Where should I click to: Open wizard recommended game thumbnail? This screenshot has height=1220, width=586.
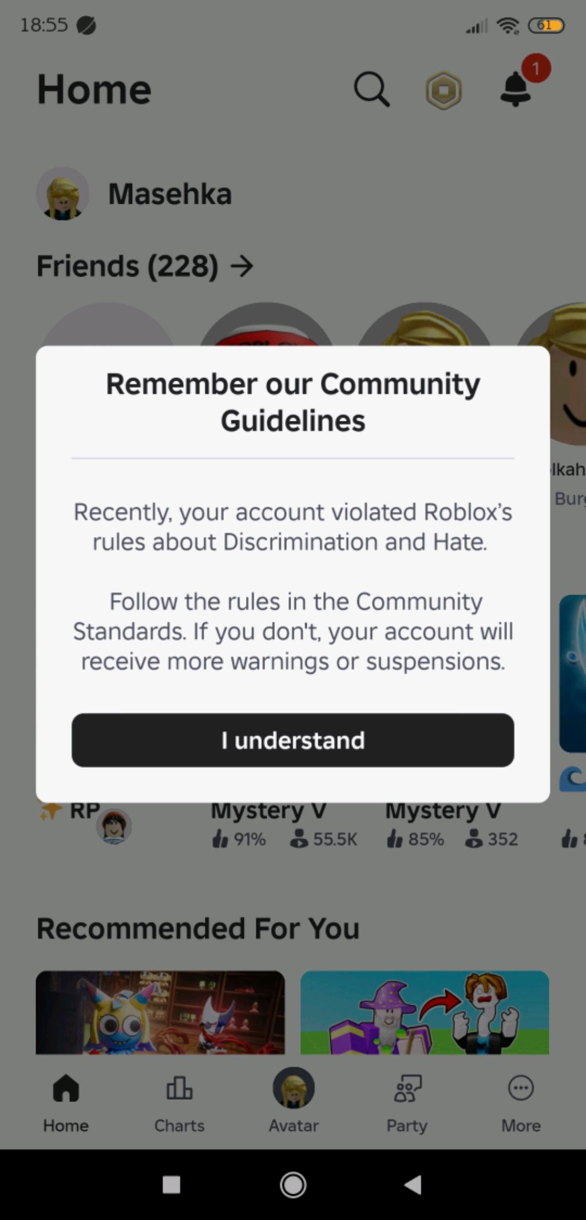tap(425, 1012)
